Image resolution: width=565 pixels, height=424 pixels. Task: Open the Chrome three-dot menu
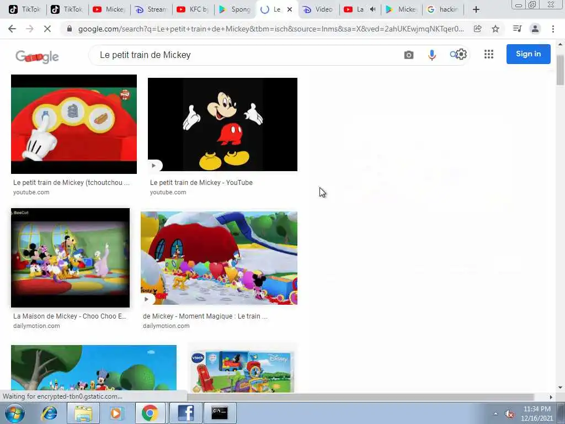click(553, 29)
